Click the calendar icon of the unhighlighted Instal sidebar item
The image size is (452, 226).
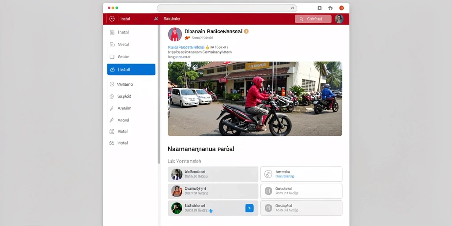112,32
